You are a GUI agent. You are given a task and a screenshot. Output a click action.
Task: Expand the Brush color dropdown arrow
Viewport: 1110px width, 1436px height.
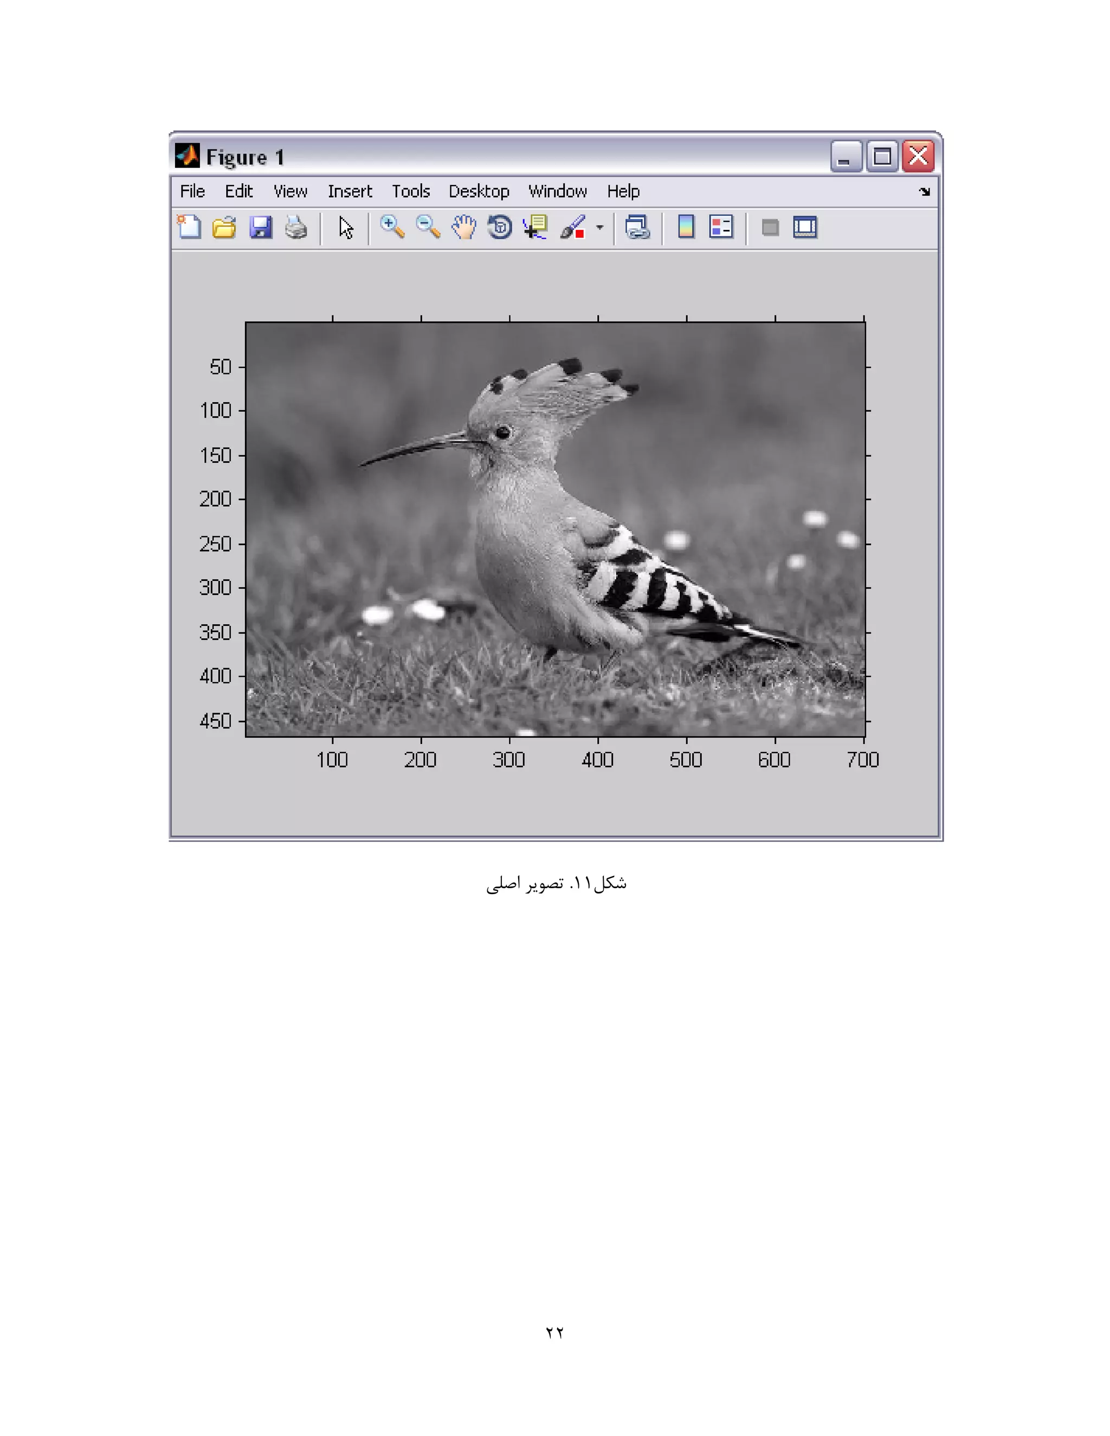coord(600,228)
